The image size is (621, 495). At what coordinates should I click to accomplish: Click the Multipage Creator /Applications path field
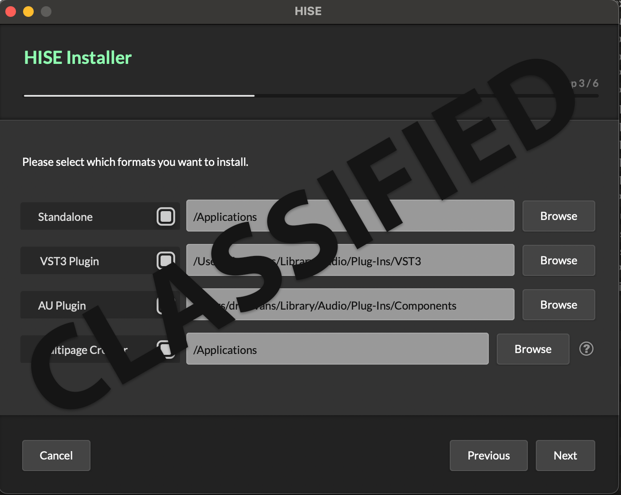click(x=338, y=349)
